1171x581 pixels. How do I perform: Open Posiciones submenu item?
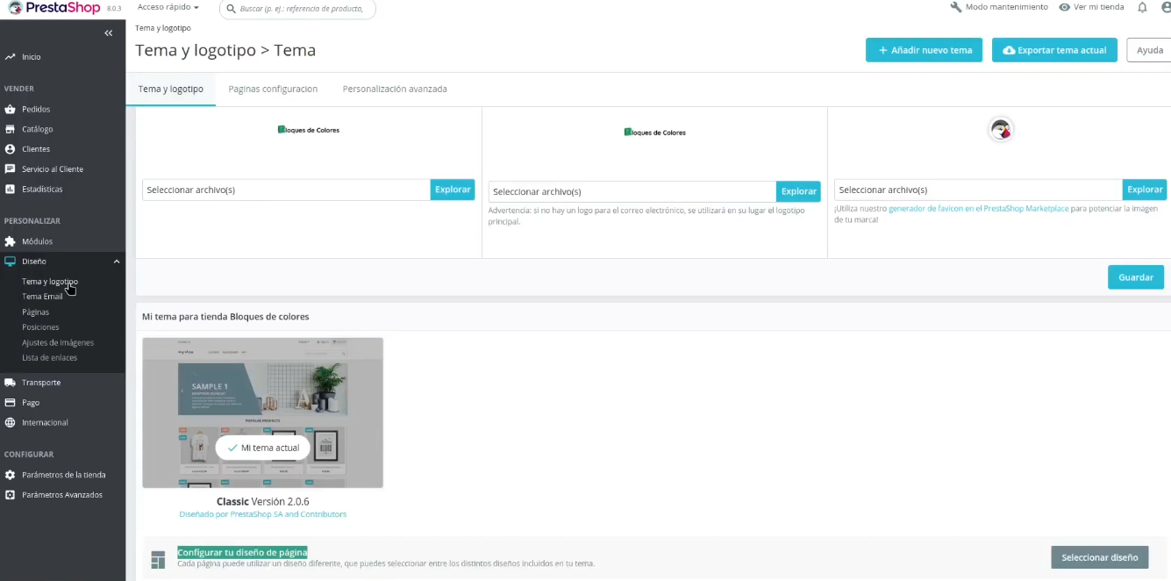40,327
